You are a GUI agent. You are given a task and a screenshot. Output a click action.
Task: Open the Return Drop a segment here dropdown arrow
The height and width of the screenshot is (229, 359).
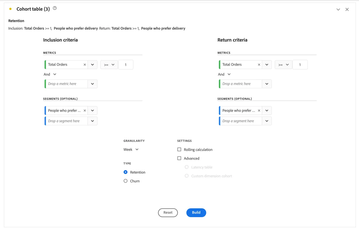point(267,121)
